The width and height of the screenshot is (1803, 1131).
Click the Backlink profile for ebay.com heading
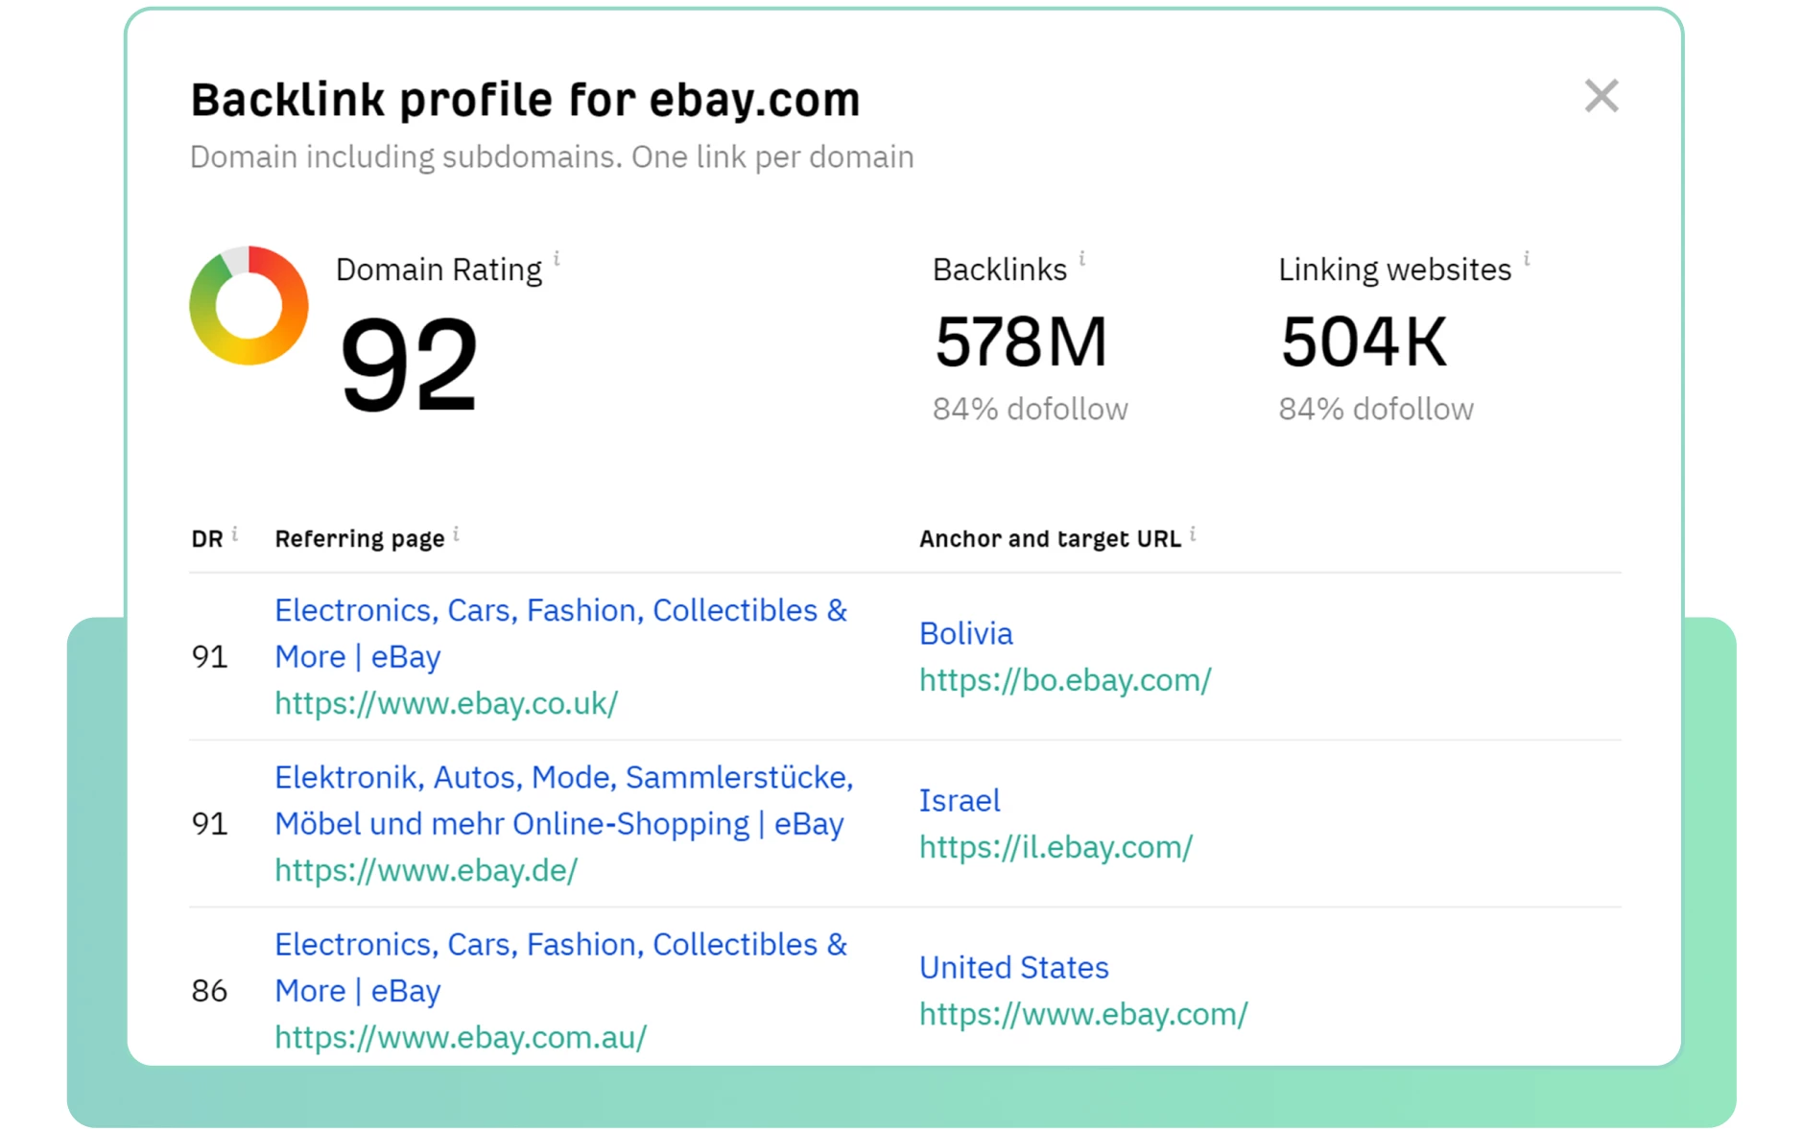tap(525, 100)
